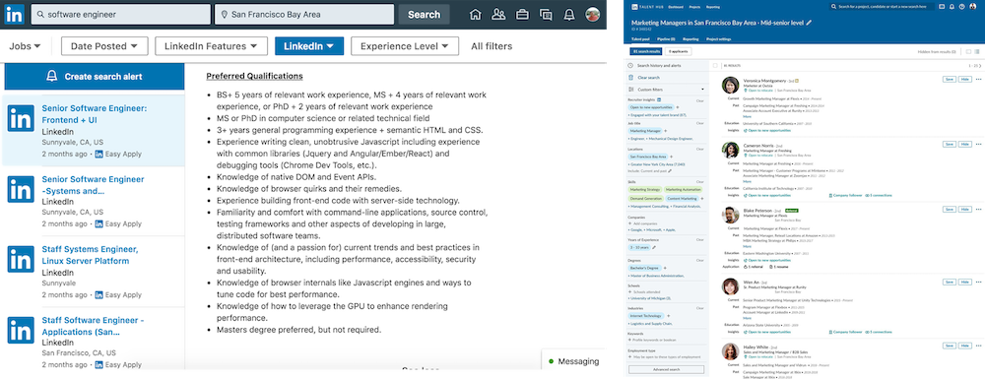
Task: Click LinkedIn logo beside Senior Software Engineer: Frontend
Action: click(x=21, y=118)
